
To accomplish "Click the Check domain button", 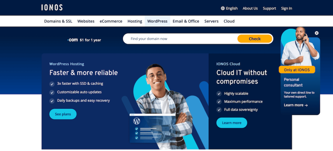I will coord(255,39).
